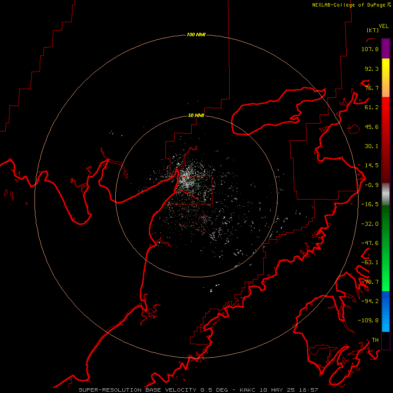Click the 14.5 velocity scale value
Screen dimensions: 393x393
372,165
